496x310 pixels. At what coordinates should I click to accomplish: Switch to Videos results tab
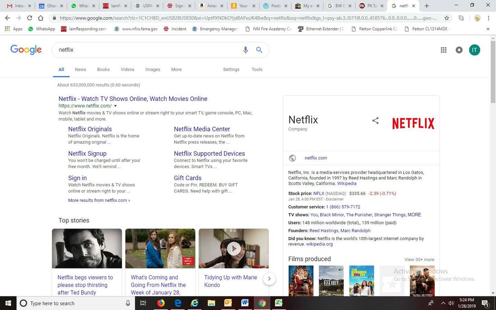[128, 69]
